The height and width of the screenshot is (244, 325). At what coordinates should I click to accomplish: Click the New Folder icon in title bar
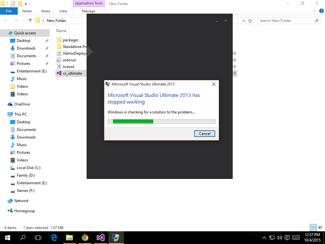coord(20,3)
